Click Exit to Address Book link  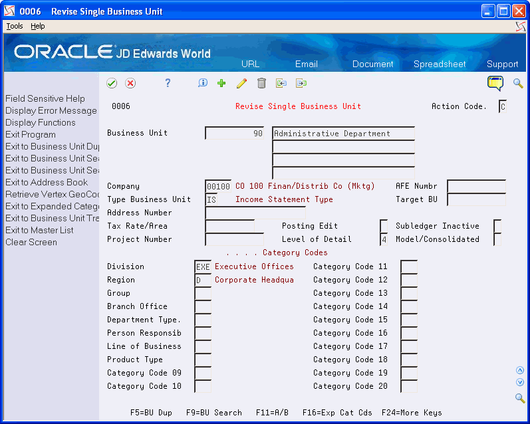(x=47, y=183)
